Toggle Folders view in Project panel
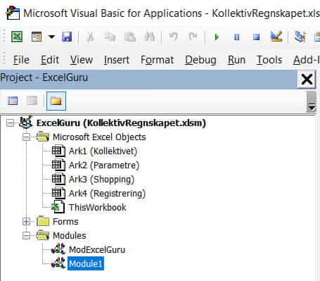The image size is (320, 281). point(56,101)
